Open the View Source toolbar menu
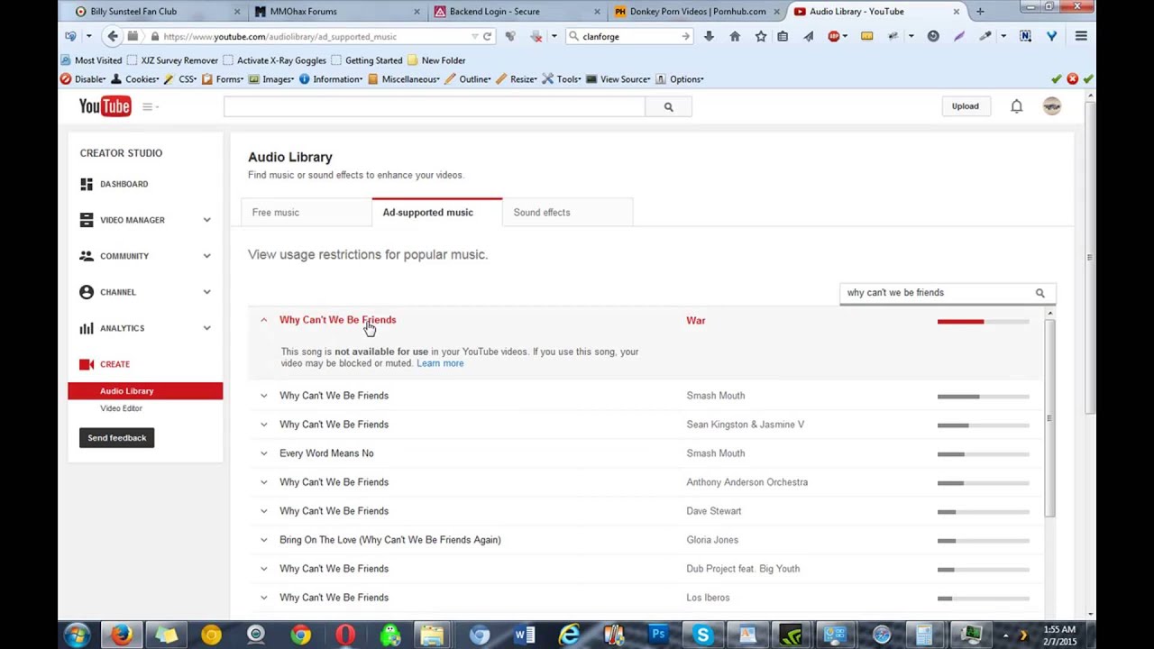Image resolution: width=1154 pixels, height=649 pixels. (618, 79)
